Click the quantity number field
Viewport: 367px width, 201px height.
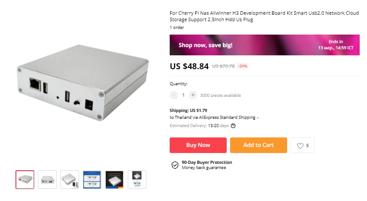coord(183,95)
